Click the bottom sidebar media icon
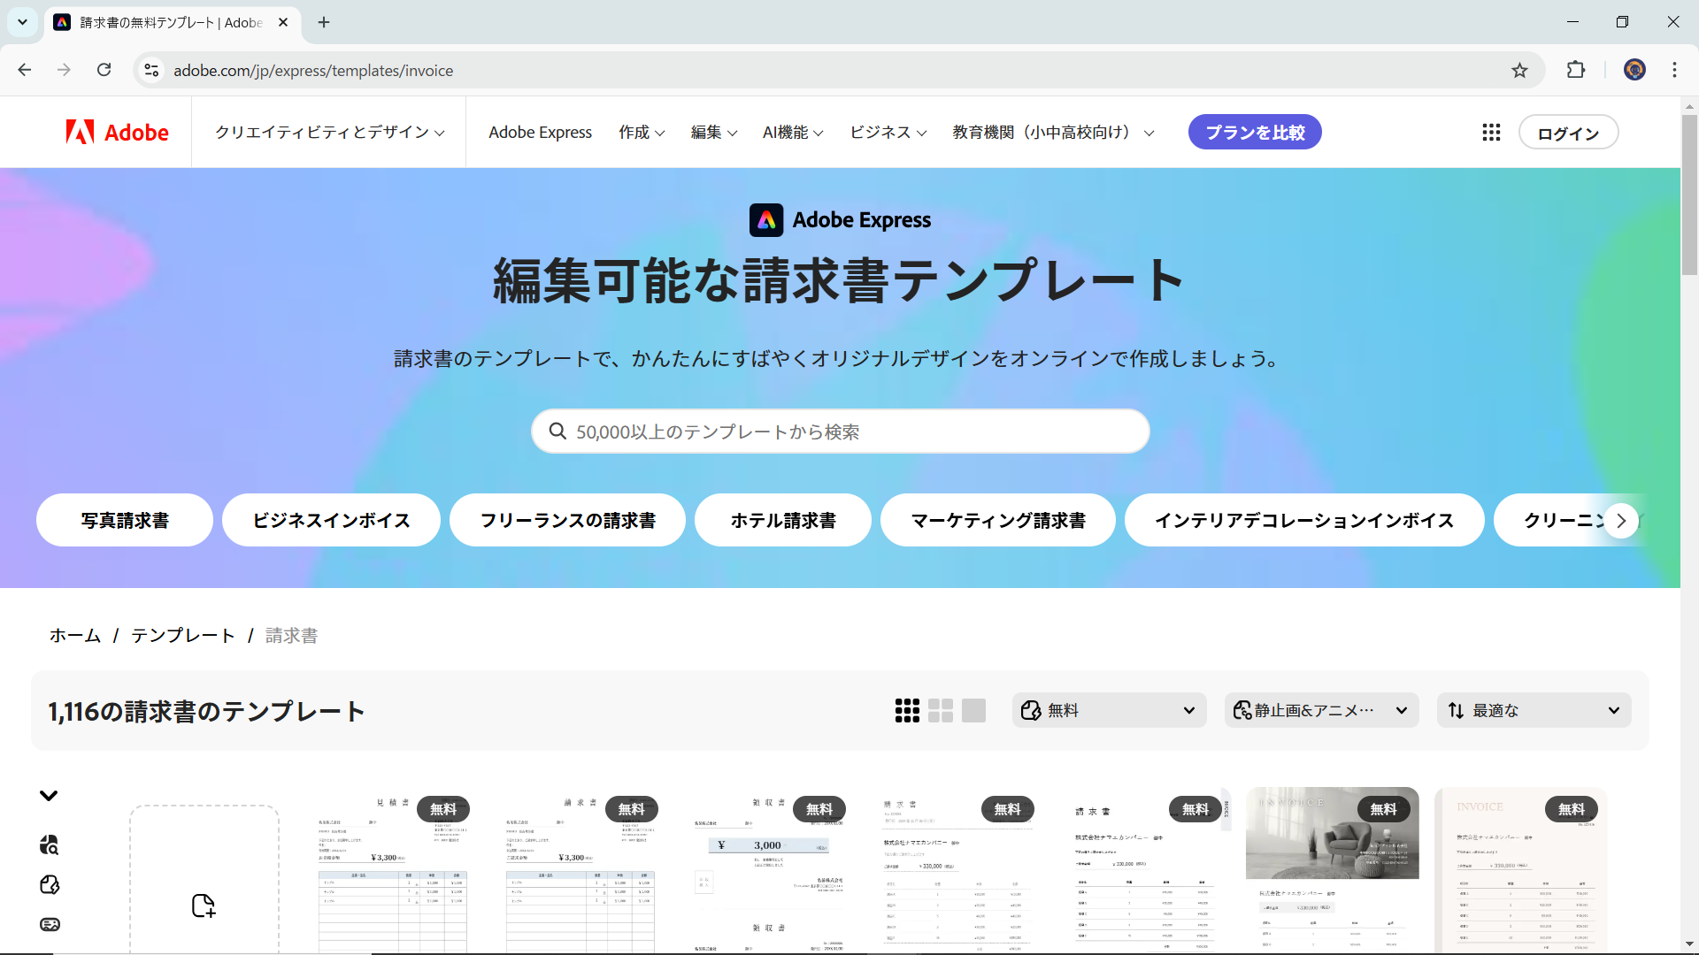 click(x=50, y=925)
